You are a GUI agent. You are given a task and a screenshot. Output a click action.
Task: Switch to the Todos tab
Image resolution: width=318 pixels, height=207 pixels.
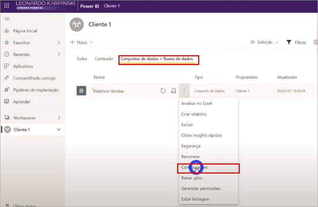pyautogui.click(x=82, y=59)
